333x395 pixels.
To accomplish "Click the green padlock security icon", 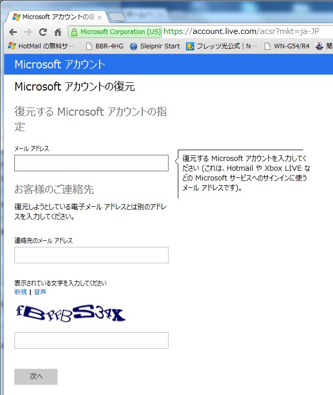I will [74, 32].
